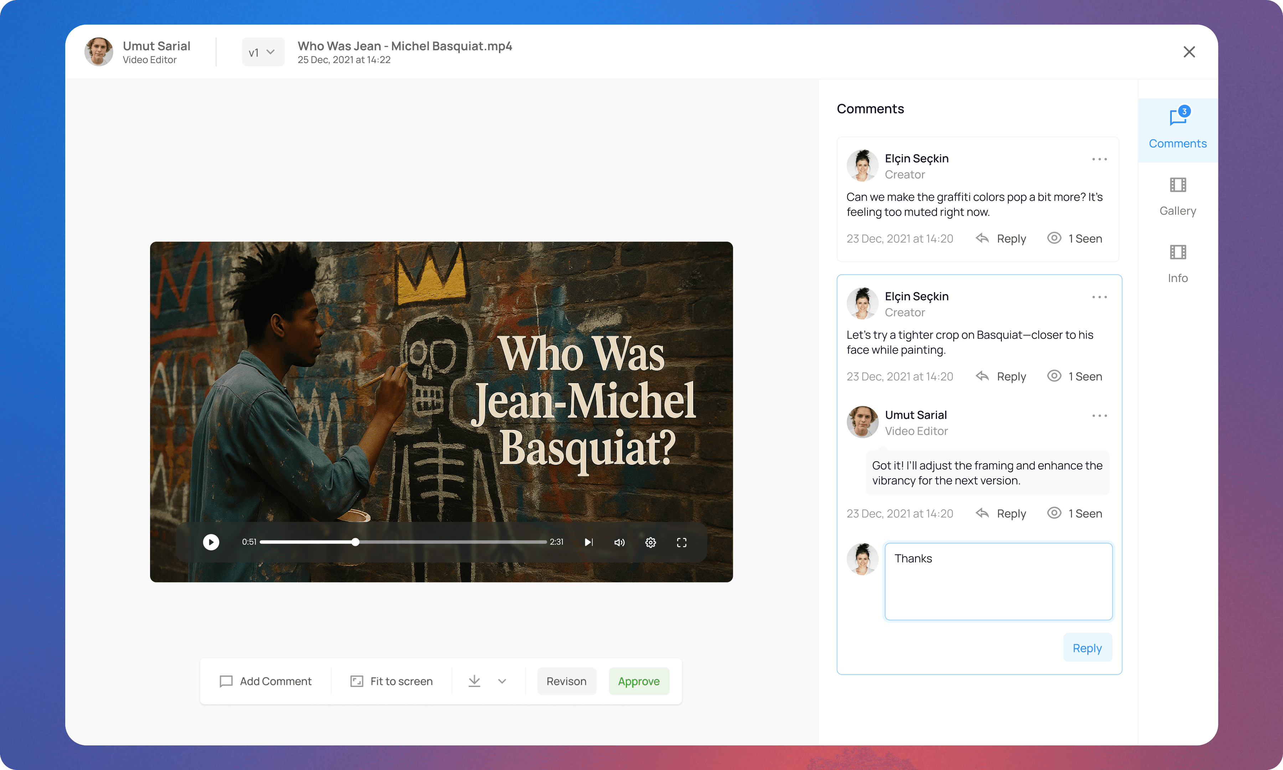Play the video
This screenshot has width=1283, height=770.
click(x=211, y=542)
